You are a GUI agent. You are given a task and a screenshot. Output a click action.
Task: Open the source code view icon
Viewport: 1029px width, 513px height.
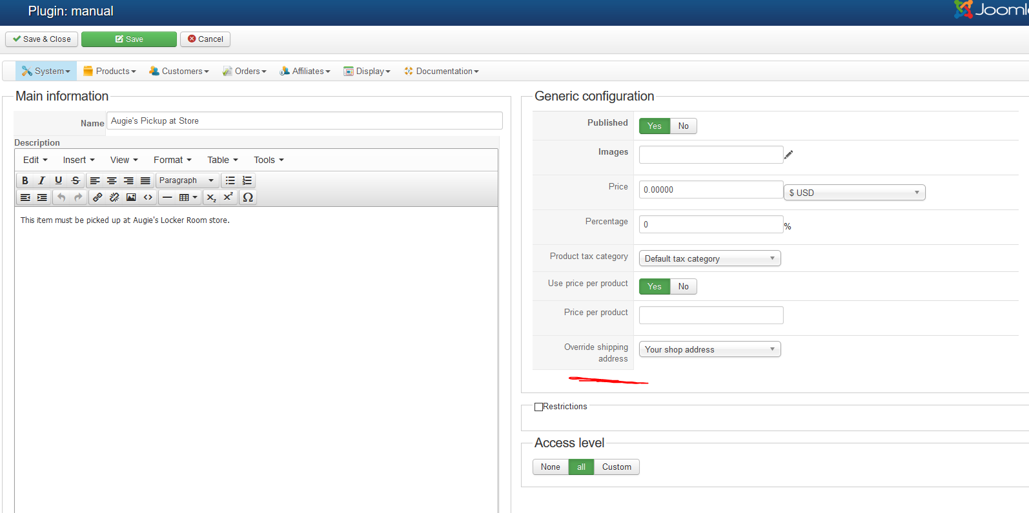148,197
